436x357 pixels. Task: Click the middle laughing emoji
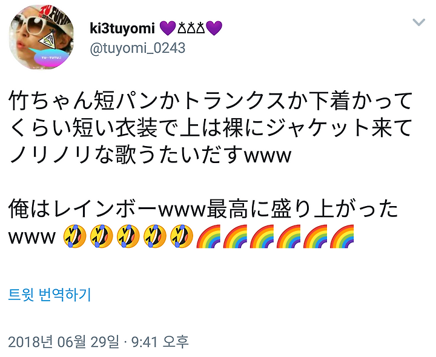(128, 236)
